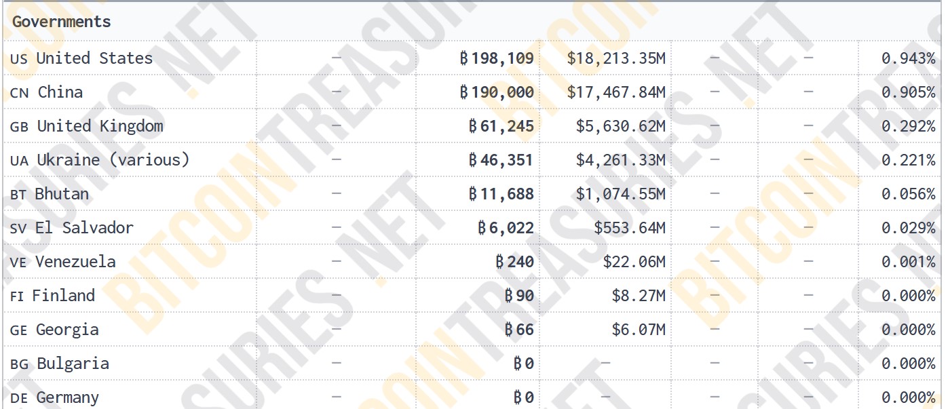Click the ₿198,109 holdings value
The image size is (950, 409).
click(497, 58)
